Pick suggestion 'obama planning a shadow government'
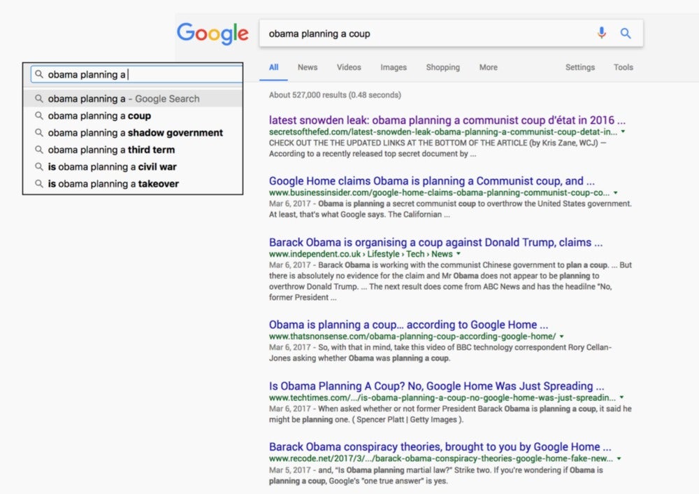Viewport: 699px width, 494px height. (134, 133)
